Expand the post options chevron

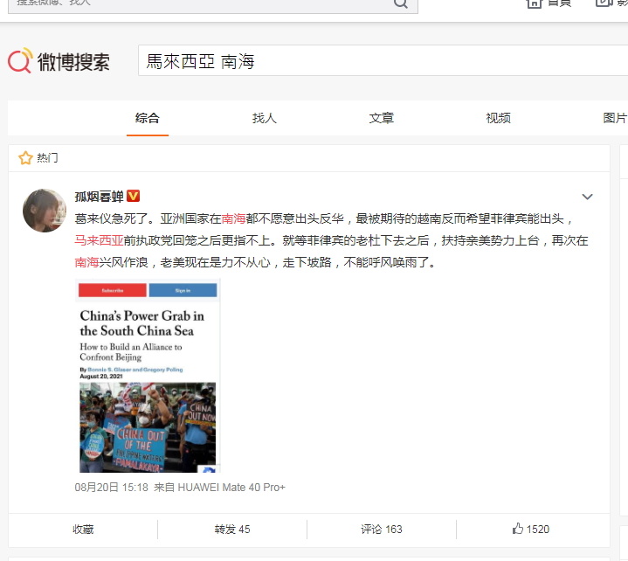pyautogui.click(x=587, y=197)
